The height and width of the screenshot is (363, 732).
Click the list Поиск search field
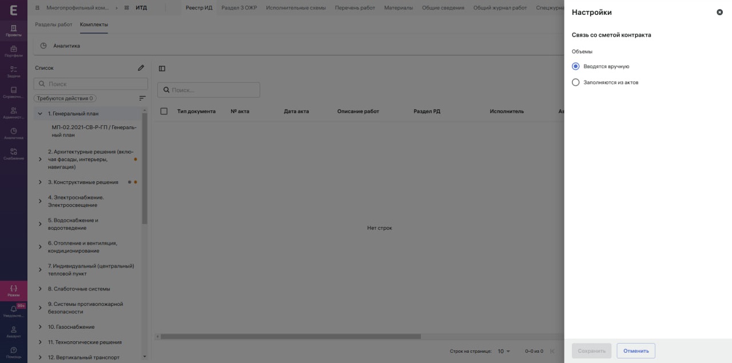[91, 84]
